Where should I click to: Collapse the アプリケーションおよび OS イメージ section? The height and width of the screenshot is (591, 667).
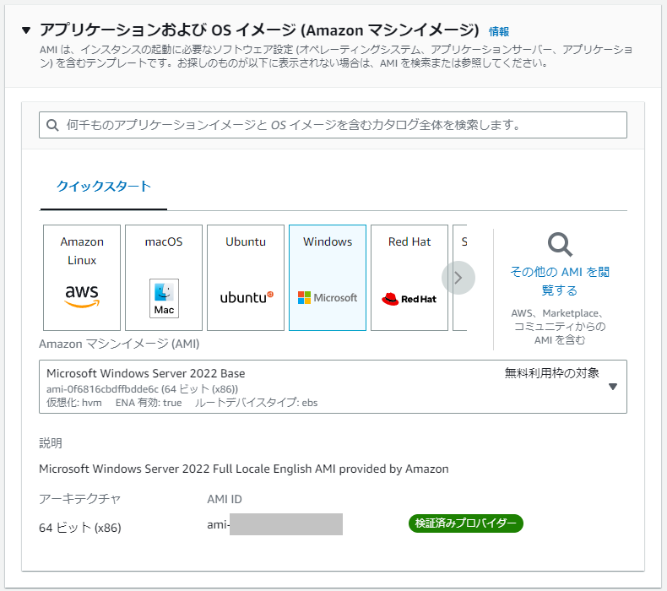(27, 30)
